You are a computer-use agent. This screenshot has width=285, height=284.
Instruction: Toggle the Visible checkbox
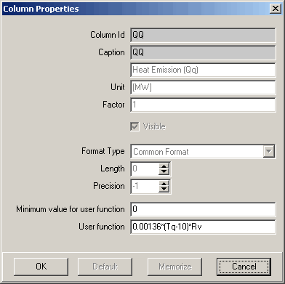click(x=135, y=126)
